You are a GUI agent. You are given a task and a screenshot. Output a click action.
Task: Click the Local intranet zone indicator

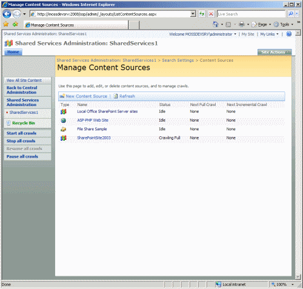(x=230, y=285)
